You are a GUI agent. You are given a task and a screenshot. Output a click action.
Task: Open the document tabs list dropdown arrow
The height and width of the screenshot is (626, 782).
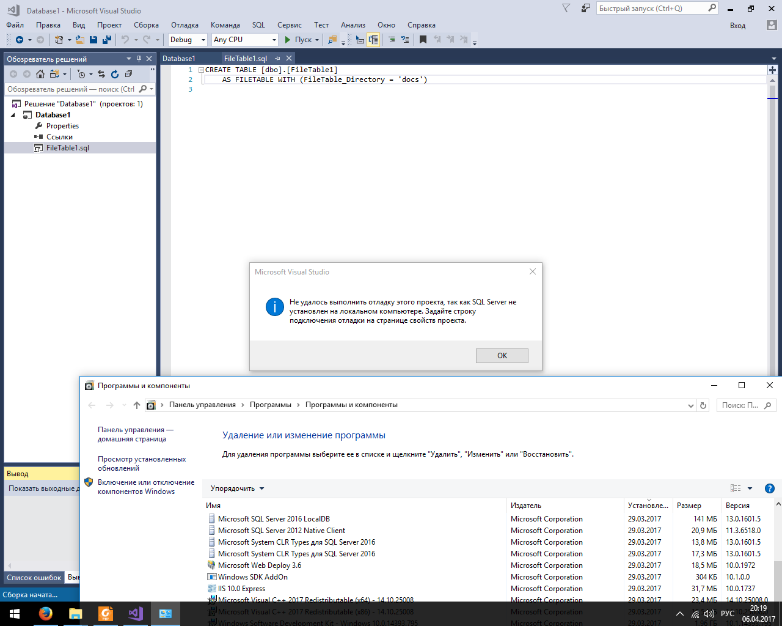point(773,59)
